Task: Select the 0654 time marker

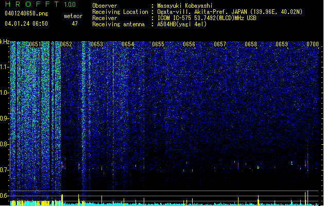Action: 128,44
